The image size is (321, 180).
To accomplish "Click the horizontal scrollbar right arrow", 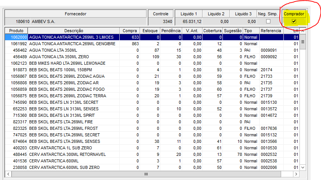I will [296, 174].
